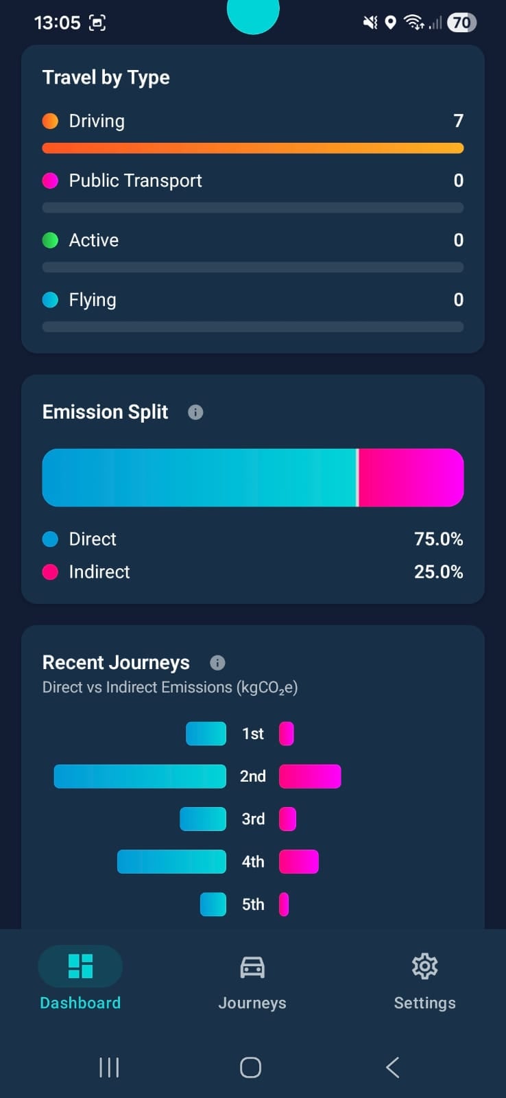Tap the Public Transport row label

pos(135,180)
